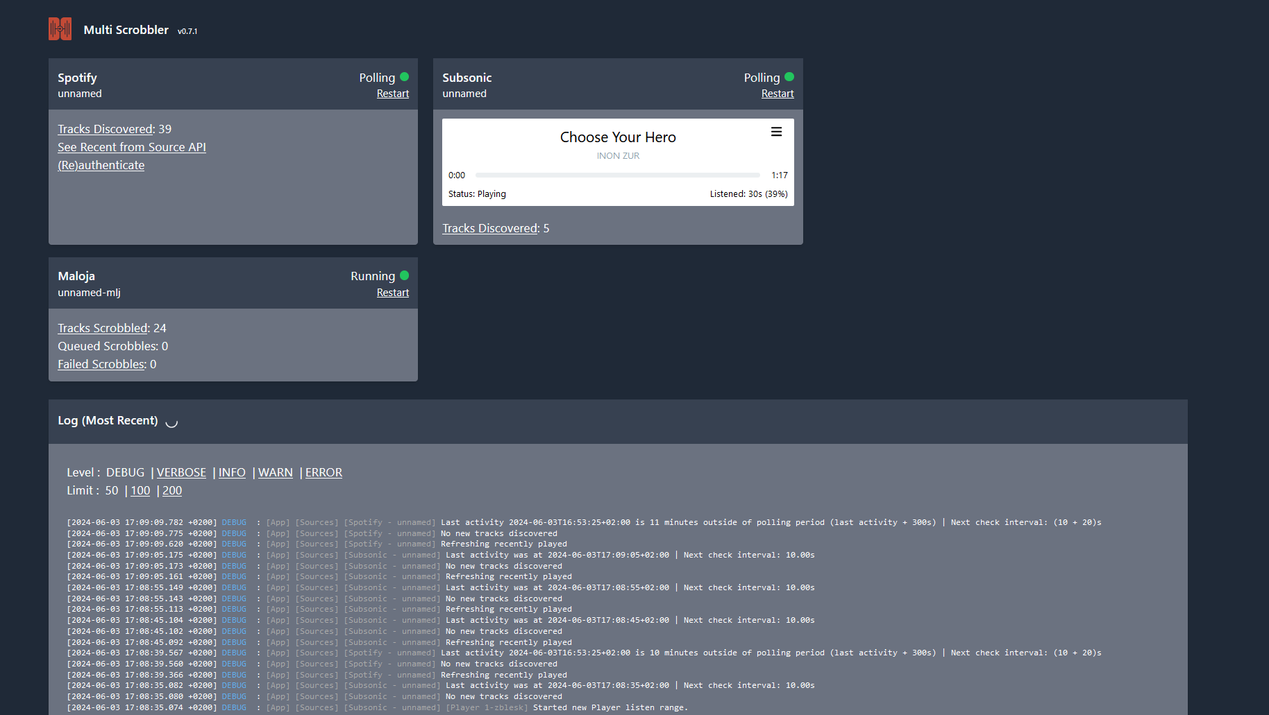This screenshot has height=715, width=1269.
Task: Click the green Subsonic polling status dot
Action: point(789,77)
